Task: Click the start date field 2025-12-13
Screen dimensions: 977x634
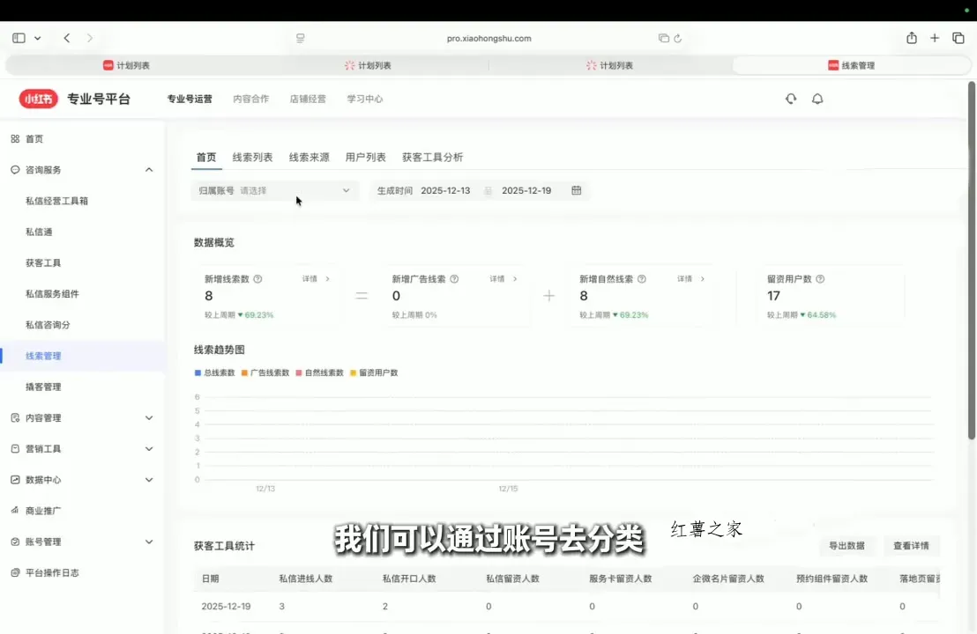Action: pos(445,190)
